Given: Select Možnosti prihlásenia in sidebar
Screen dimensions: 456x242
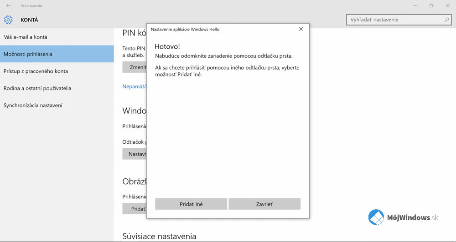Looking at the screenshot, I should pos(57,54).
